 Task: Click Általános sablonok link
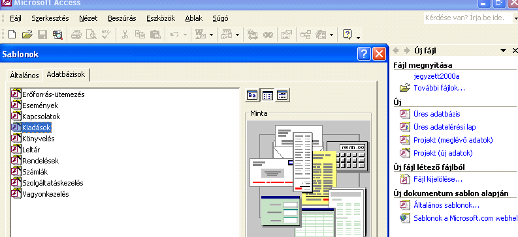pos(446,205)
